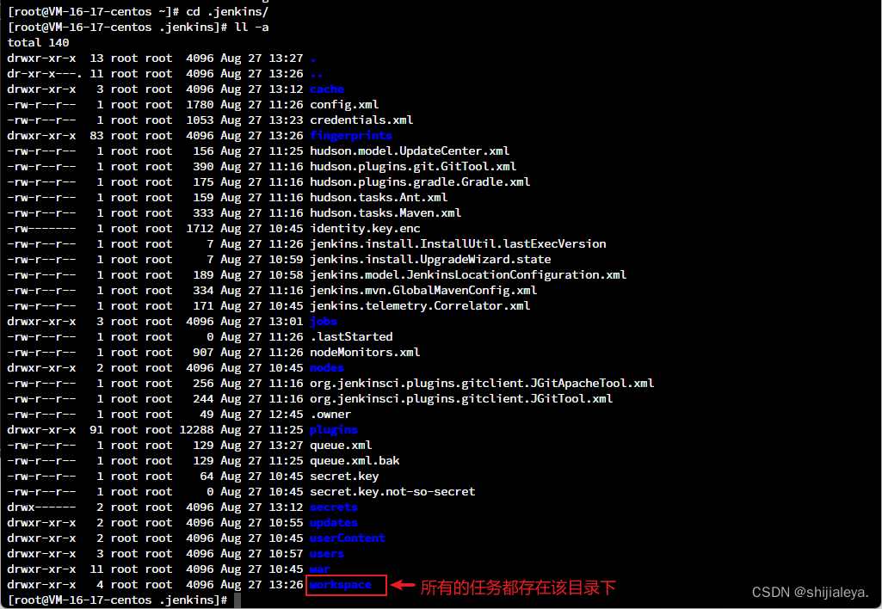The height and width of the screenshot is (609, 882).
Task: Select hudson.plugins.git.GitTool.xml entry
Action: (413, 167)
